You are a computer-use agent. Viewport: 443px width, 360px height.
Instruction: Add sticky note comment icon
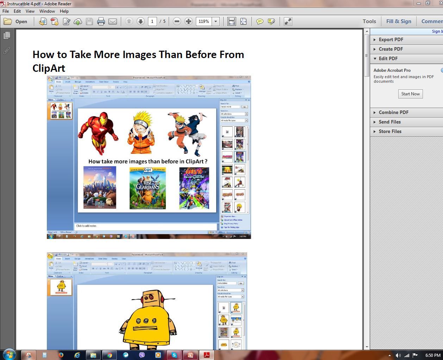(x=260, y=21)
